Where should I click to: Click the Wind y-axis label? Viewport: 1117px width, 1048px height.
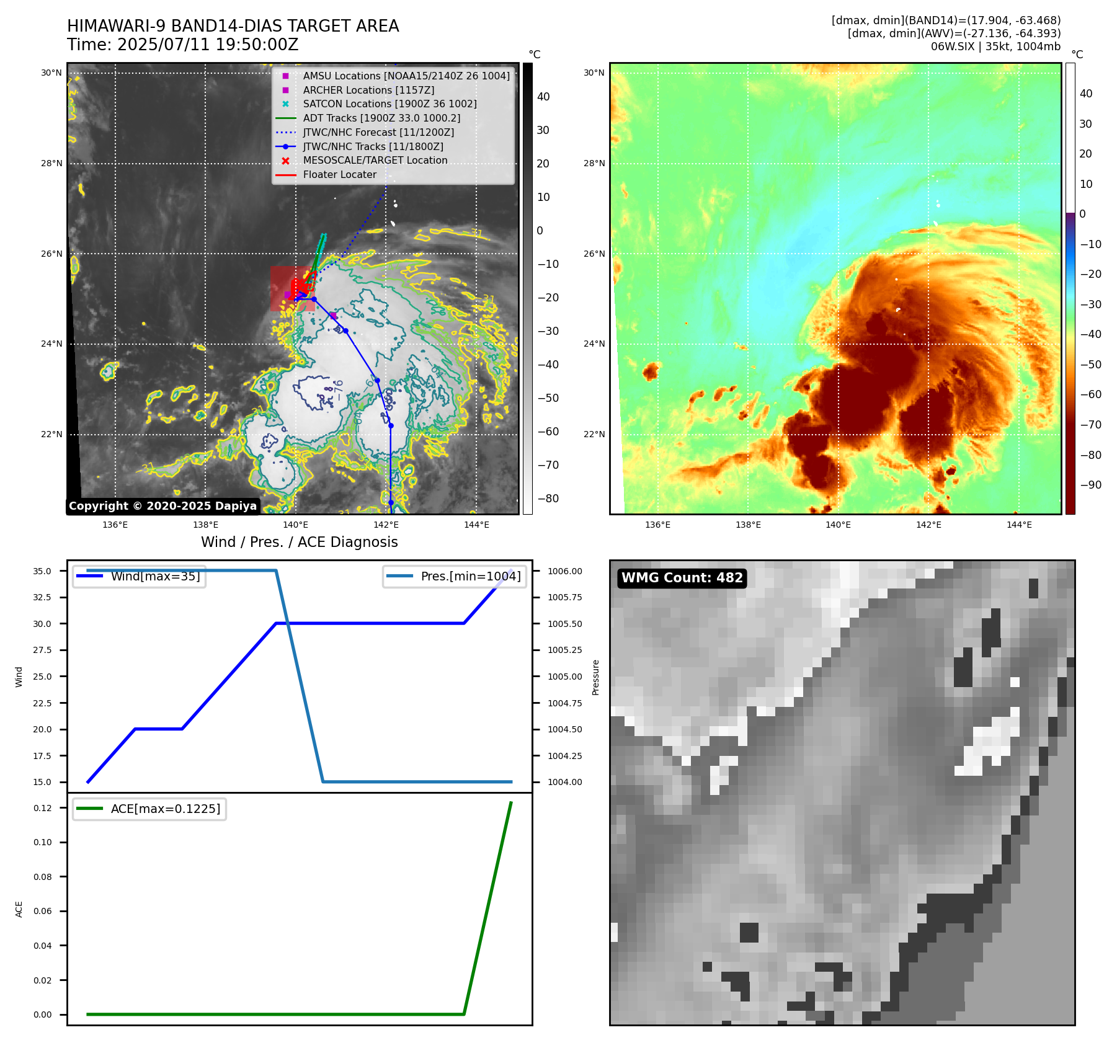pos(19,677)
